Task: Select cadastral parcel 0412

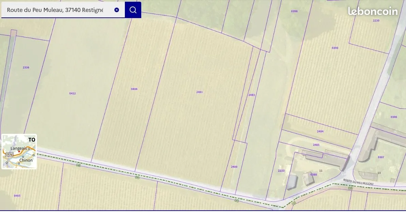Action: (x=72, y=93)
